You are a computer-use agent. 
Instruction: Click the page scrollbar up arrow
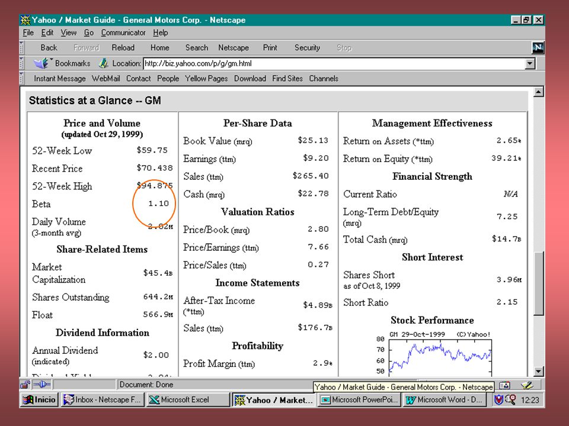click(539, 92)
